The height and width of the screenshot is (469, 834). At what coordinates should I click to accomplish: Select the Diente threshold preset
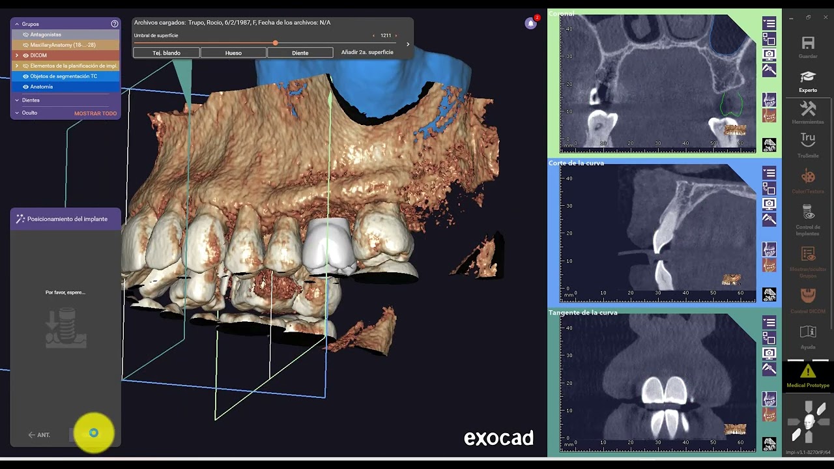point(300,53)
